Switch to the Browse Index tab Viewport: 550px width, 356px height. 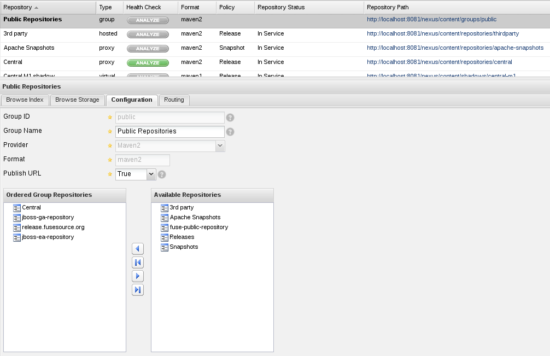25,100
